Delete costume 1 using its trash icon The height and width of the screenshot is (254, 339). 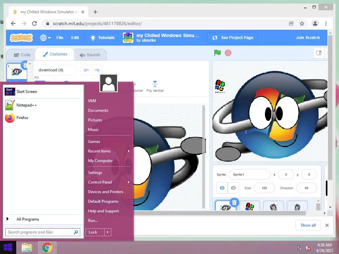coord(25,65)
